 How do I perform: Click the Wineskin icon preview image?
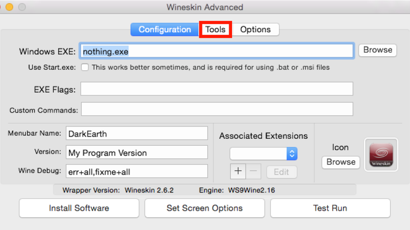tap(381, 154)
